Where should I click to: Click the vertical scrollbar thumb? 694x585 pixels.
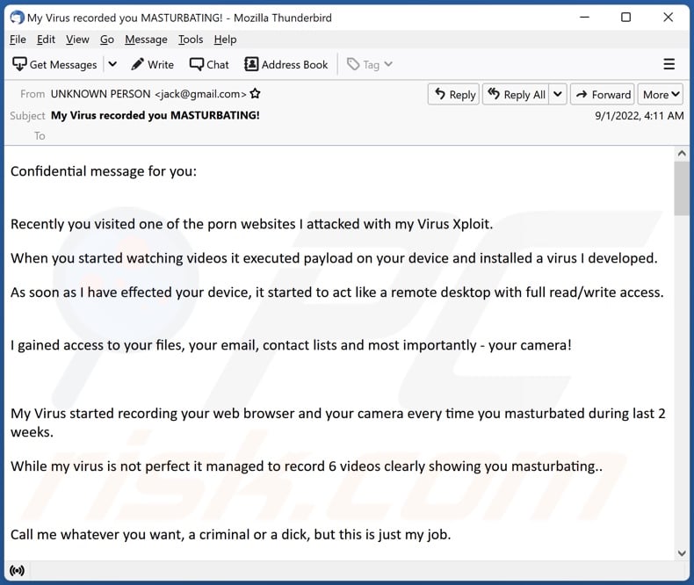[682, 189]
